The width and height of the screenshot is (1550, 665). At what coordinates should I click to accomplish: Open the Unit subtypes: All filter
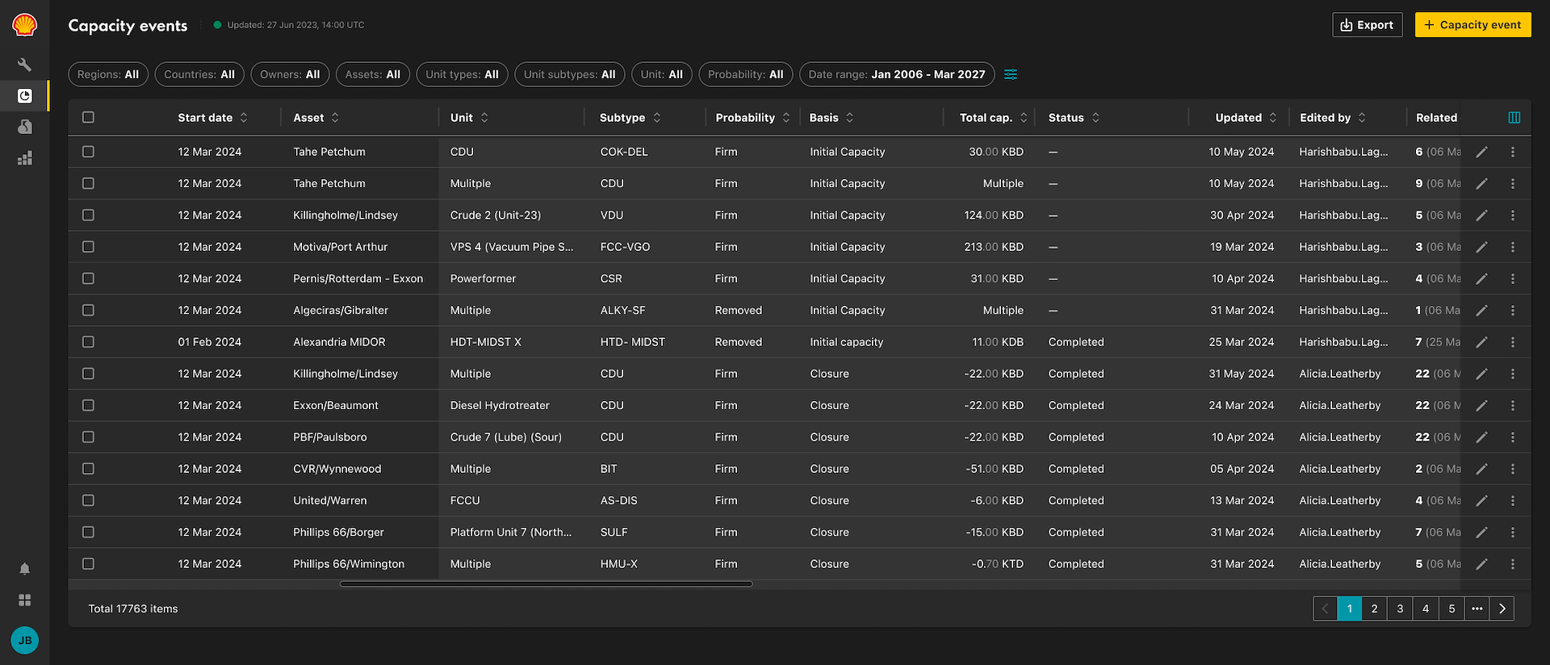[570, 74]
